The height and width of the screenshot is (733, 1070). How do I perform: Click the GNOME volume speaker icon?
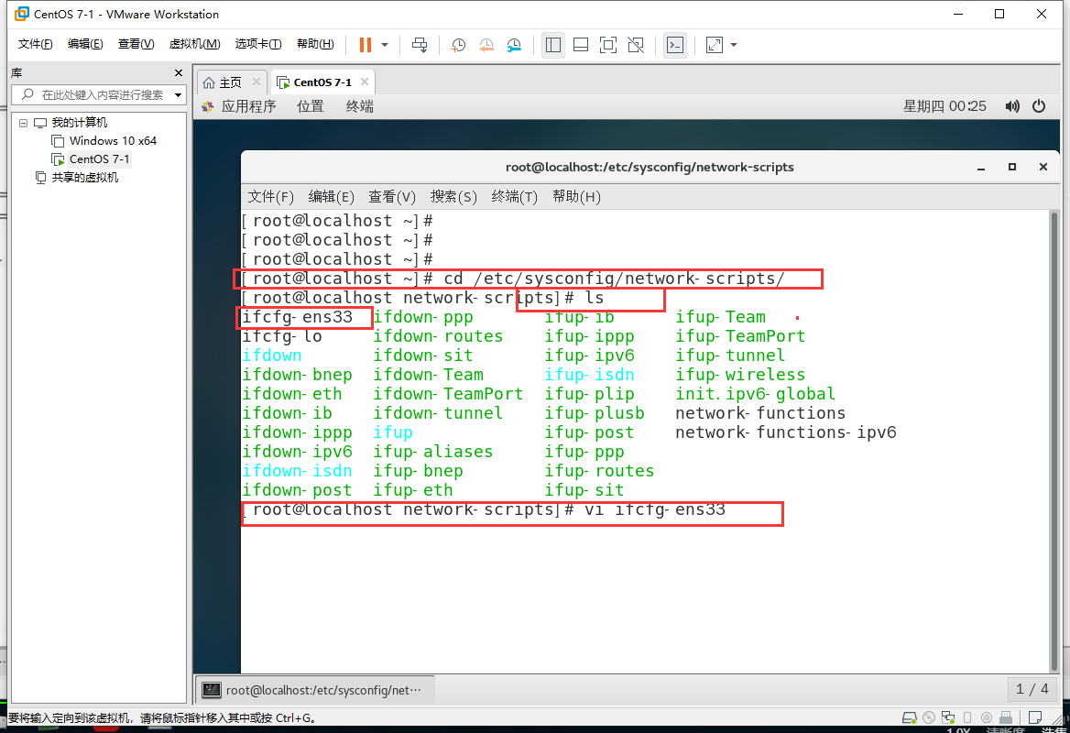point(1012,106)
